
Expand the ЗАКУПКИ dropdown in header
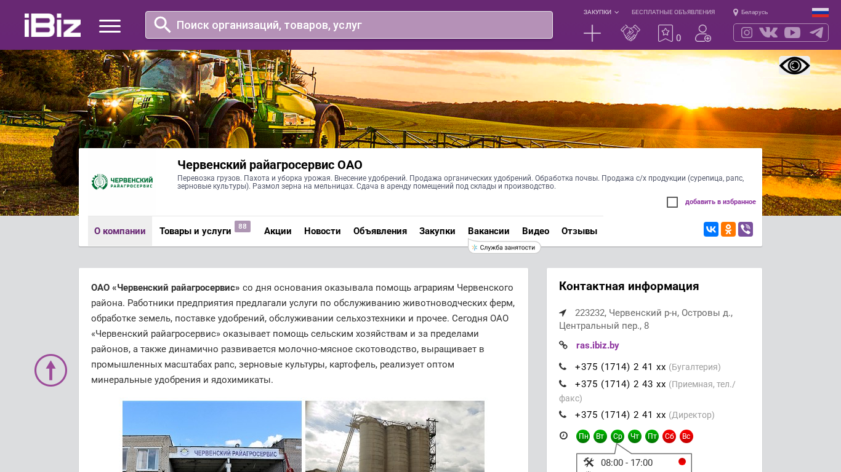point(601,12)
